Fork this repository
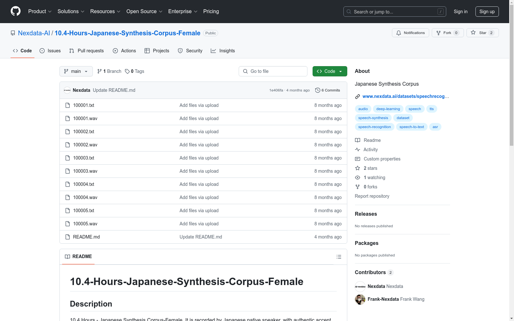This screenshot has height=321, width=514. pos(448,33)
